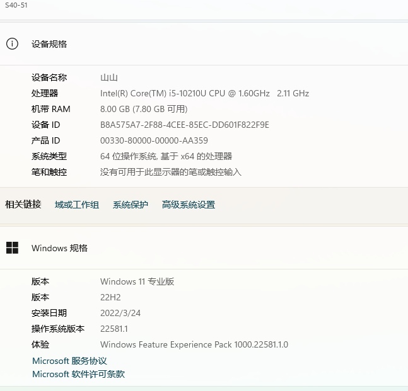Screen dimensions: 408x391
Task: Select the product ID 00330-80000-00000-AA359
Action: (154, 140)
